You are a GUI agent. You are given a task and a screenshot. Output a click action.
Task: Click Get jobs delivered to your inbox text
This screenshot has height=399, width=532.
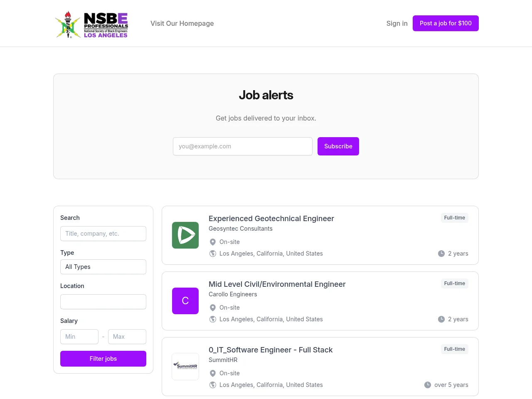point(266,118)
